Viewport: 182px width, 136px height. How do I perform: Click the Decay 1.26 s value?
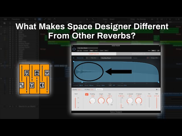[x=103, y=85]
